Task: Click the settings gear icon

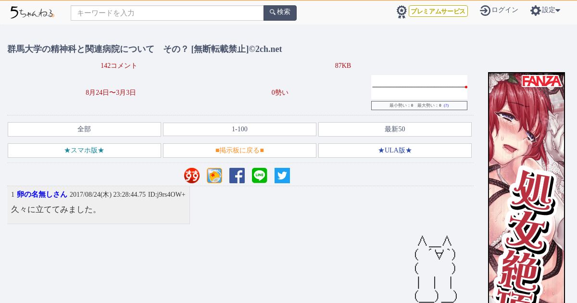Action: [536, 11]
